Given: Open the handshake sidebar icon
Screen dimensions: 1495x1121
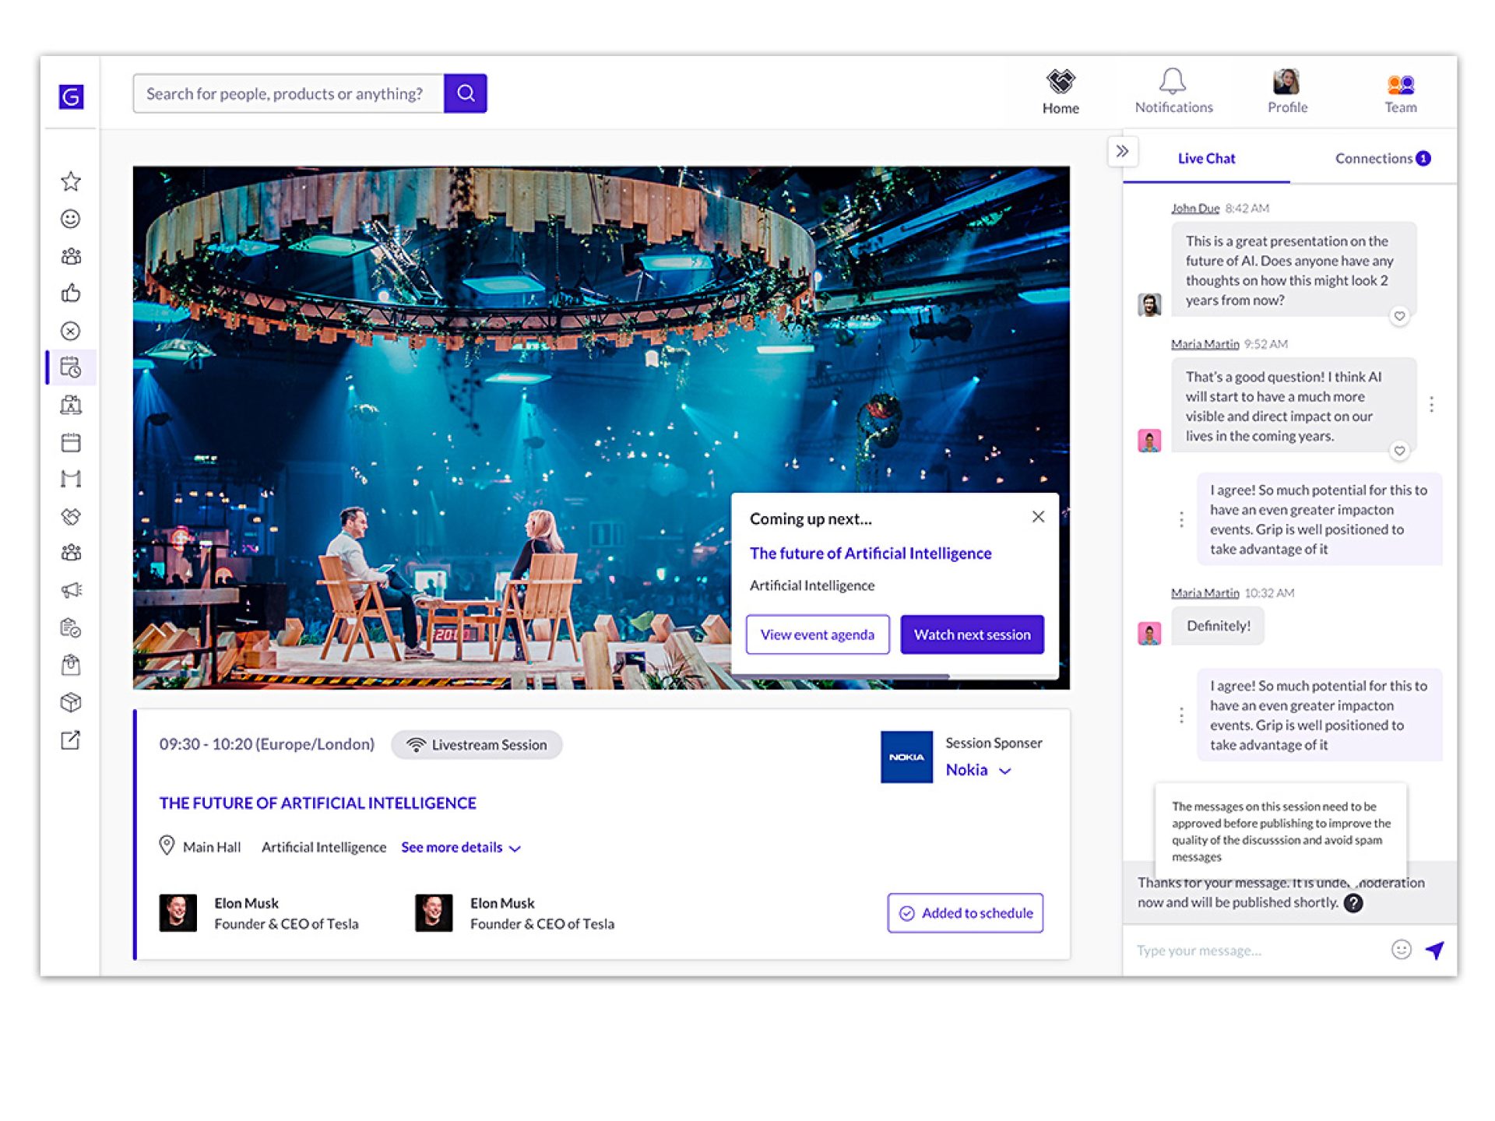Looking at the screenshot, I should 71,516.
